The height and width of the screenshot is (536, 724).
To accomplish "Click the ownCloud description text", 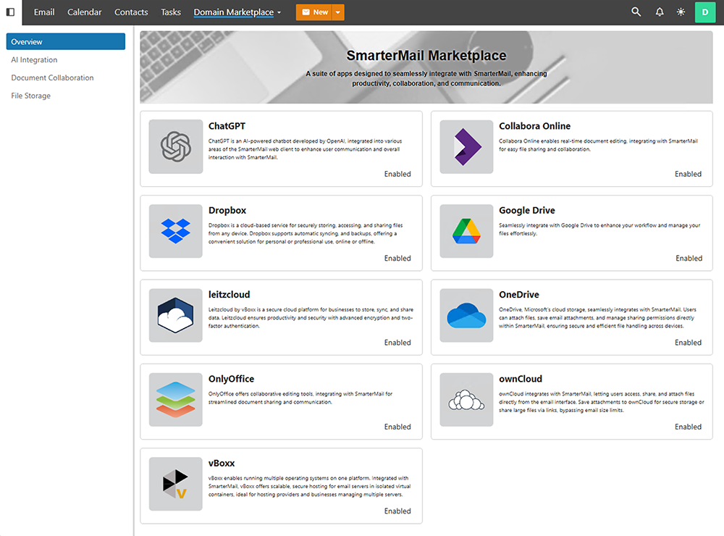I will click(x=601, y=402).
